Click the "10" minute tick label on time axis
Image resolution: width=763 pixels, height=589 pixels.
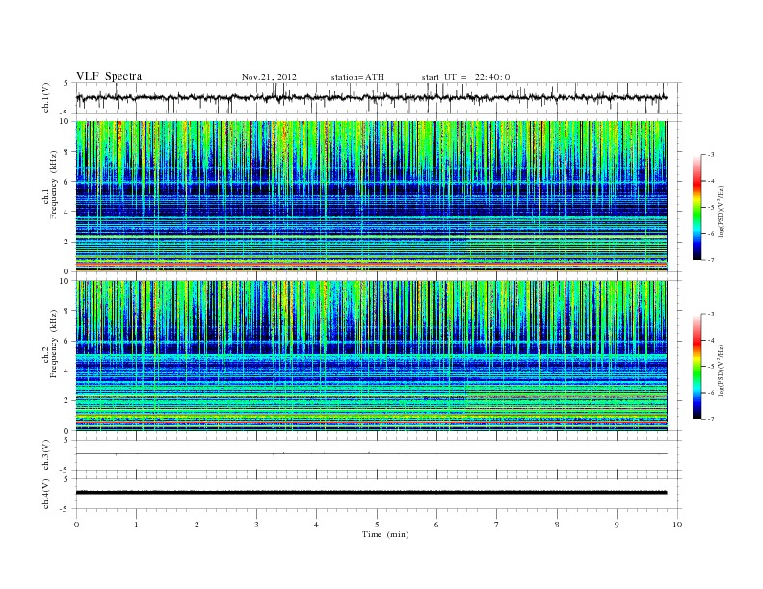677,525
